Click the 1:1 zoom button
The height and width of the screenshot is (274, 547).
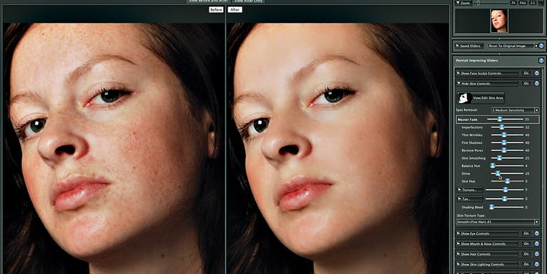533,3
